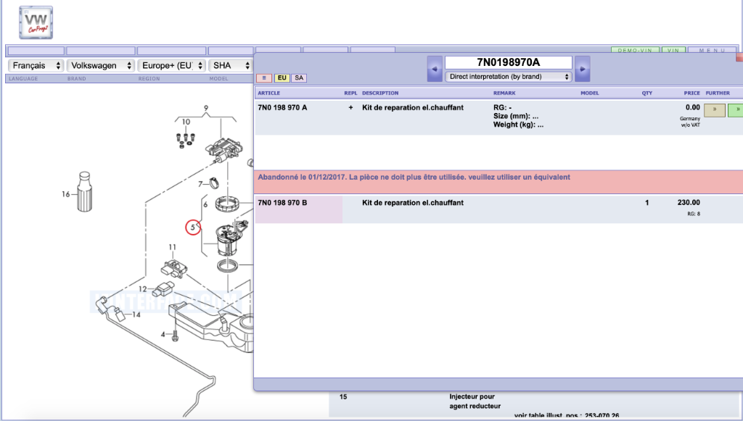Open the MENU tab
The width and height of the screenshot is (743, 421).
point(712,51)
